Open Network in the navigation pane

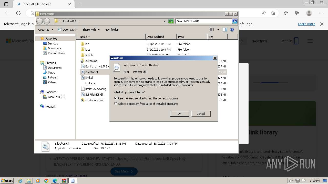point(50,107)
